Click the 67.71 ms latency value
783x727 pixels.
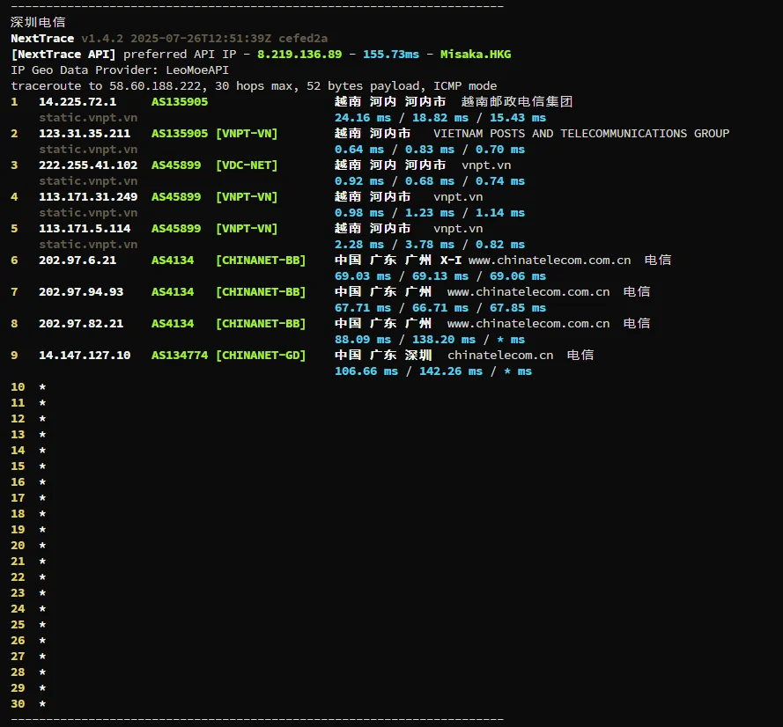click(363, 308)
